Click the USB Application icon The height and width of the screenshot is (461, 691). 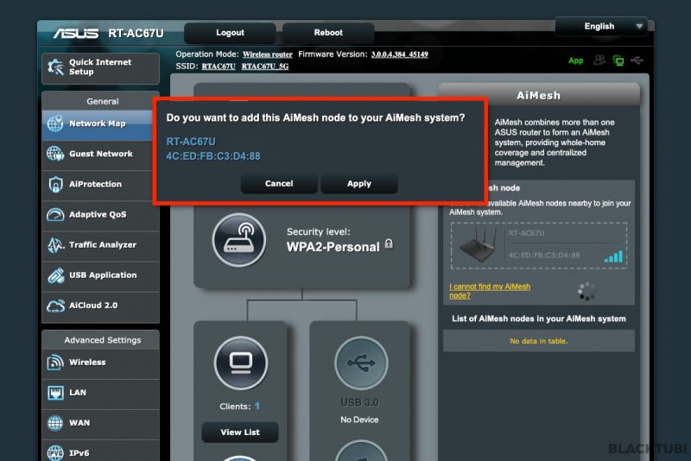(x=55, y=275)
